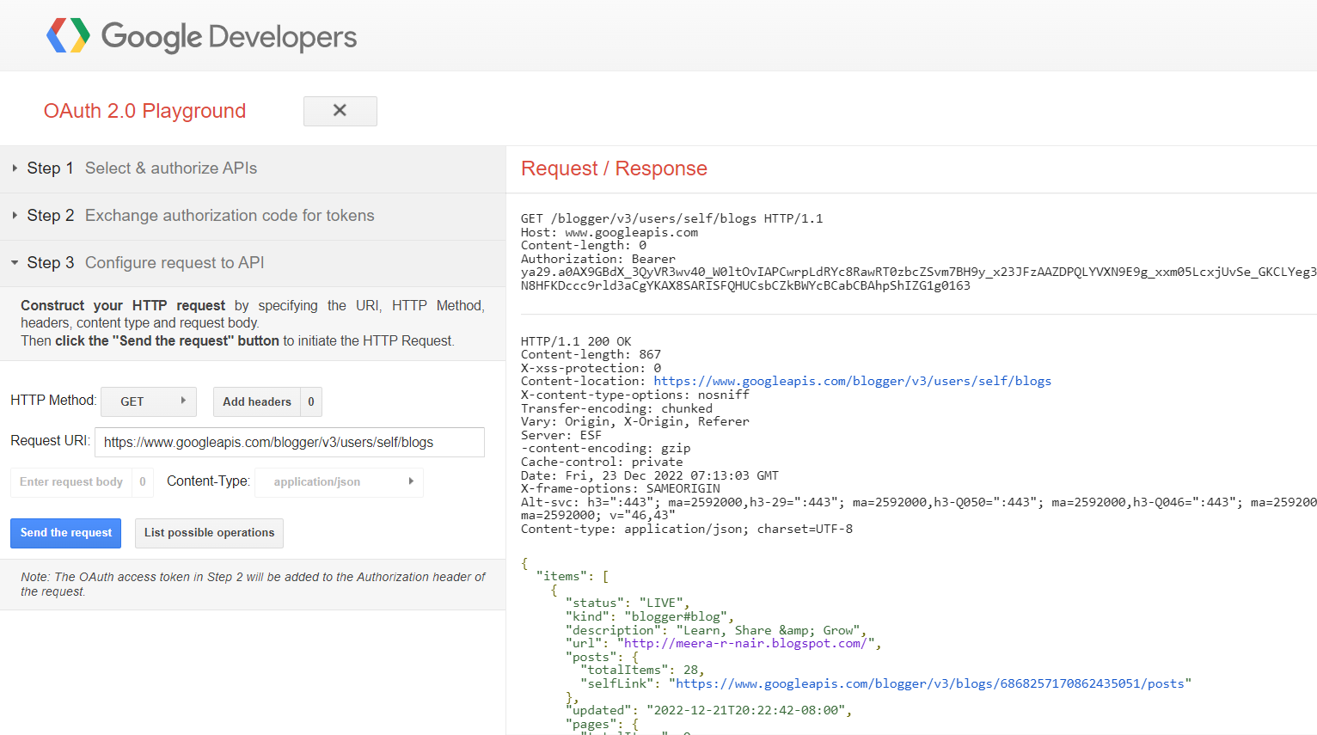Focus the Request URI input field
The height and width of the screenshot is (735, 1317).
coord(290,442)
